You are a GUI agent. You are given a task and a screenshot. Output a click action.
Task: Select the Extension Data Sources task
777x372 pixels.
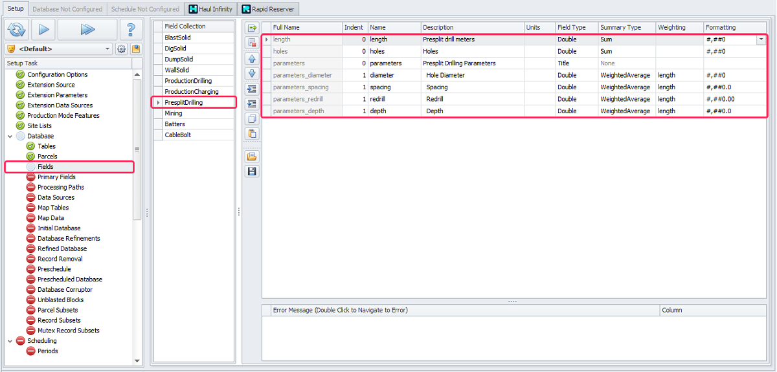(x=60, y=105)
